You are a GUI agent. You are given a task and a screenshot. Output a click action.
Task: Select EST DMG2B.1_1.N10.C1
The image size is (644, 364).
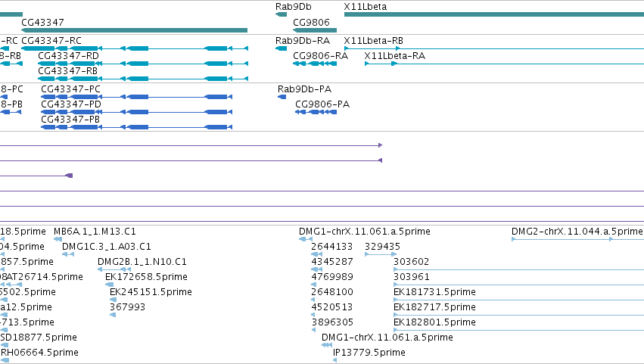click(142, 262)
